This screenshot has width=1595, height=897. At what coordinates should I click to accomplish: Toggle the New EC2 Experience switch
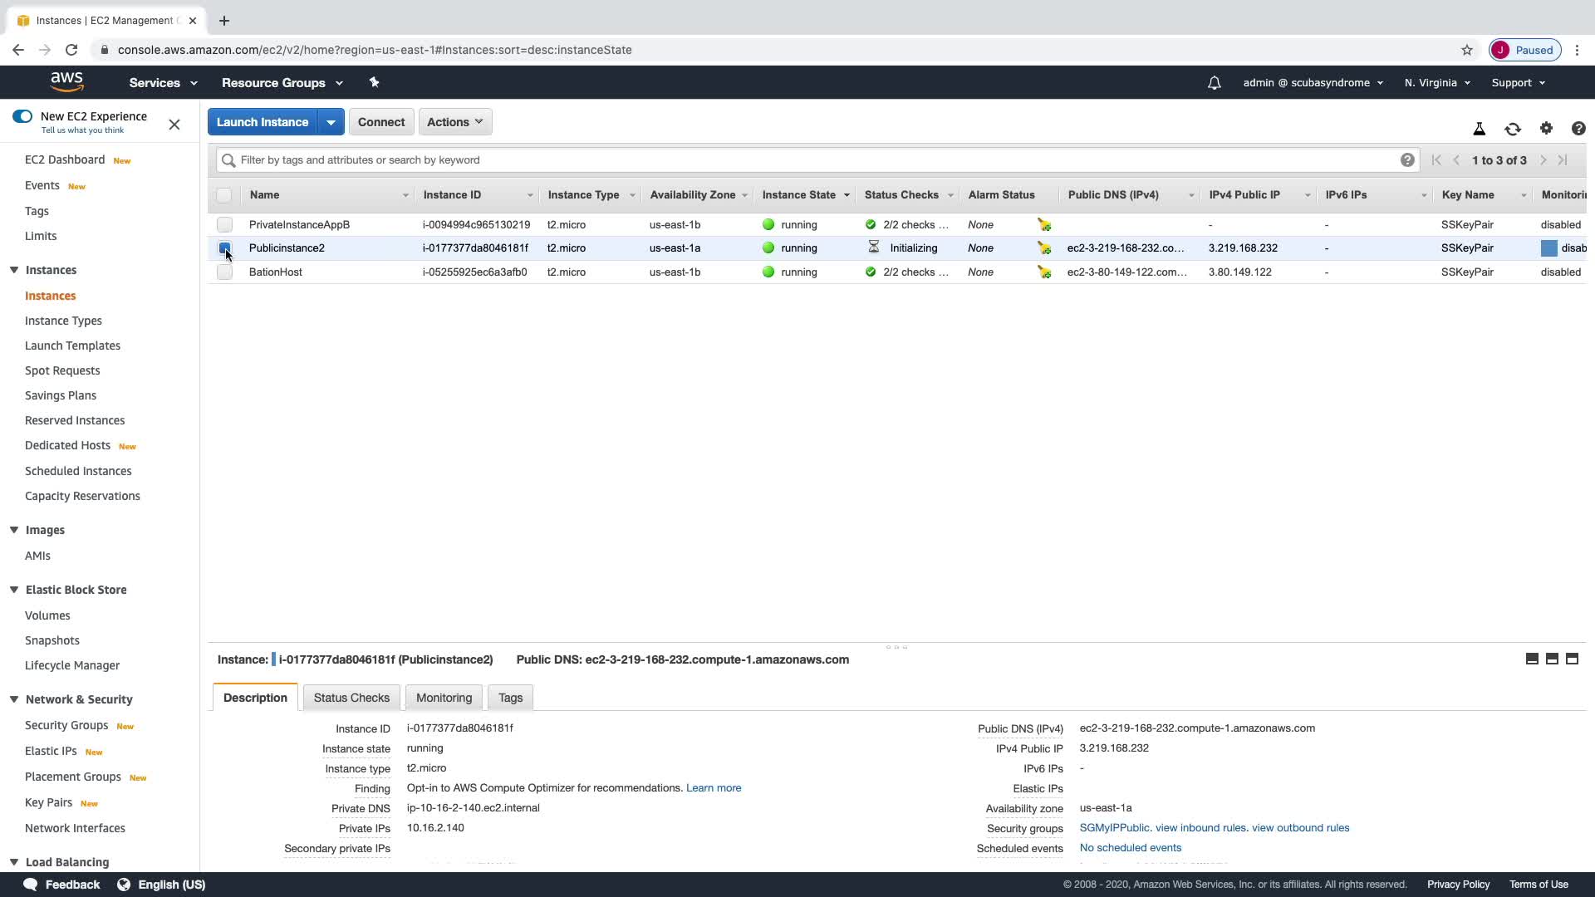[x=22, y=116]
